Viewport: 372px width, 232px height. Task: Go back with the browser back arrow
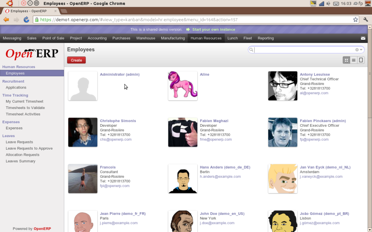click(x=7, y=20)
